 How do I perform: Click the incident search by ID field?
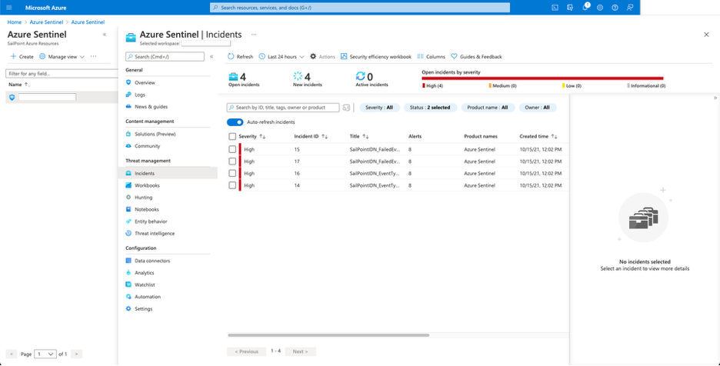[283, 108]
